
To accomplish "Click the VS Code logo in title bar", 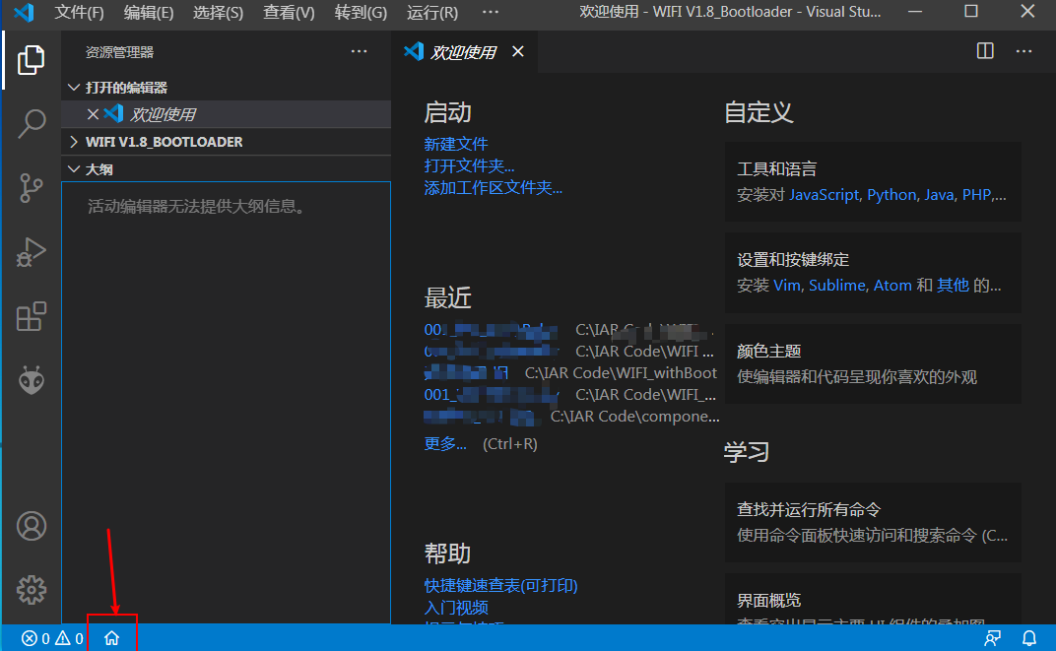I will point(24,12).
